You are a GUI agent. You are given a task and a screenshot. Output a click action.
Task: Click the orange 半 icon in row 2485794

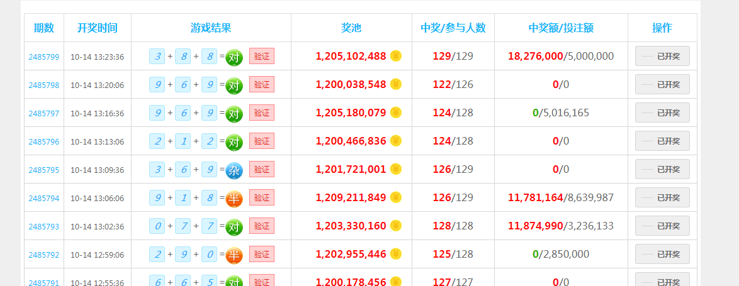(x=234, y=198)
